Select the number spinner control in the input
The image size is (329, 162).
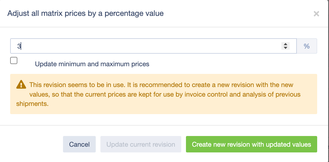coord(285,46)
